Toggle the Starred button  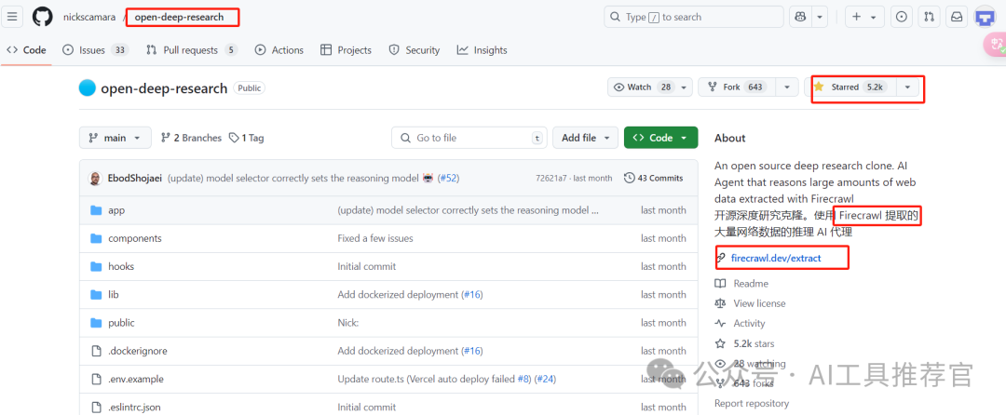(x=850, y=87)
